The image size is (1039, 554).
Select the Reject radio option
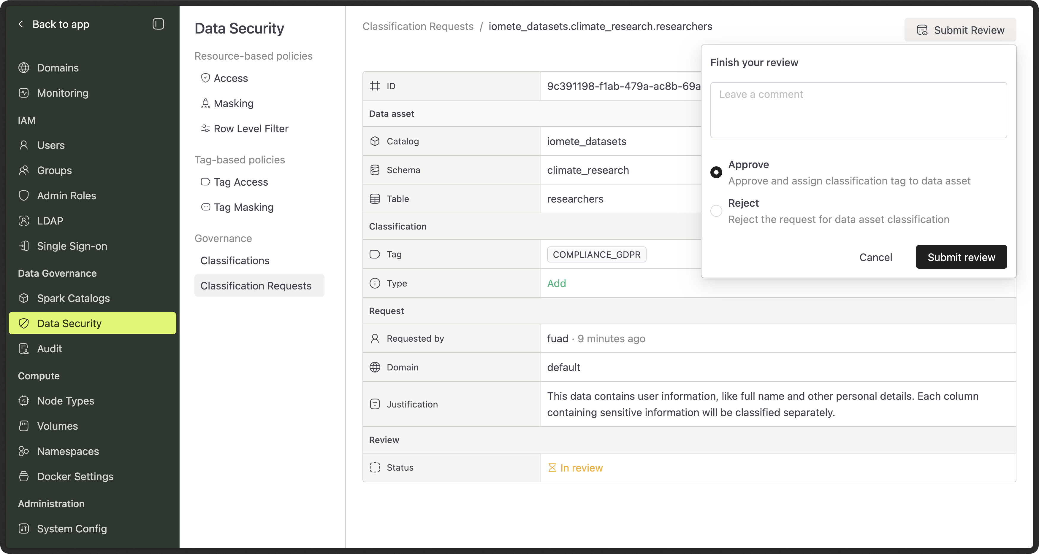coord(716,211)
